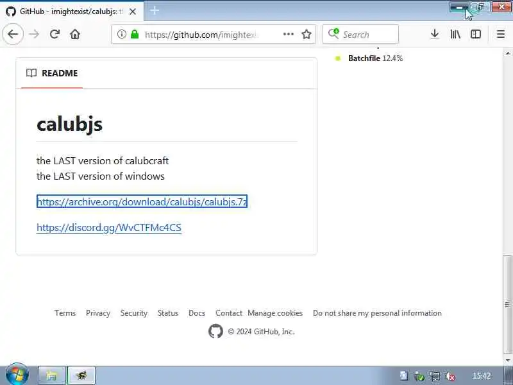Click the forward navigation arrow
Screen dimensions: 513x385
click(x=34, y=34)
